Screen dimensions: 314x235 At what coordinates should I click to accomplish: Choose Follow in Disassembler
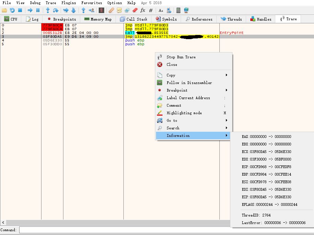[194, 83]
